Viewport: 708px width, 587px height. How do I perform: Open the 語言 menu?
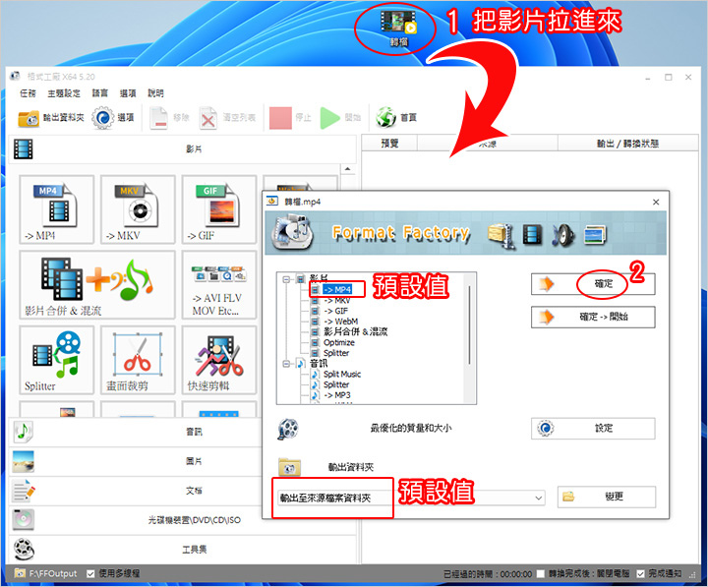pyautogui.click(x=99, y=93)
